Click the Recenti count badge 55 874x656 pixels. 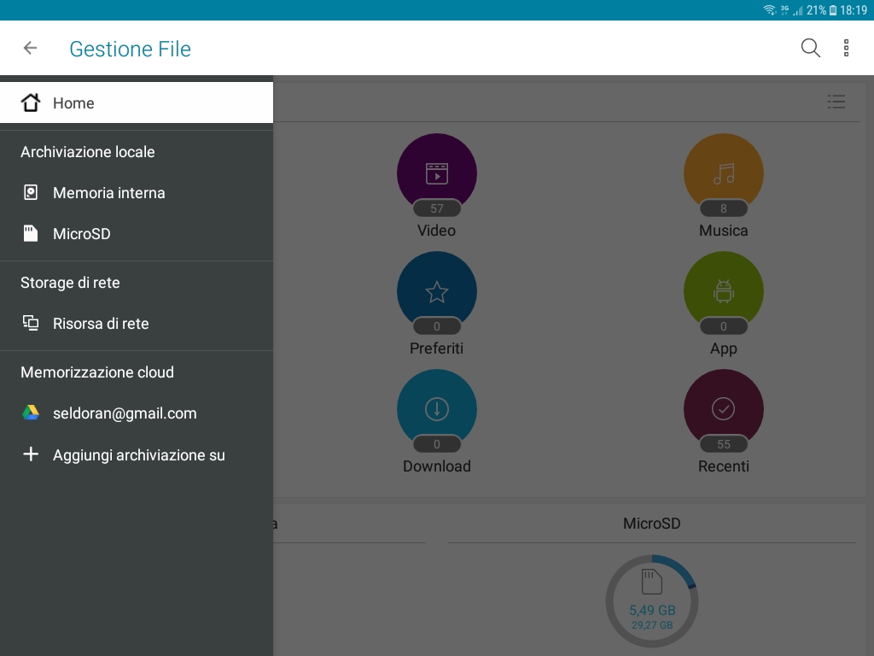click(724, 444)
